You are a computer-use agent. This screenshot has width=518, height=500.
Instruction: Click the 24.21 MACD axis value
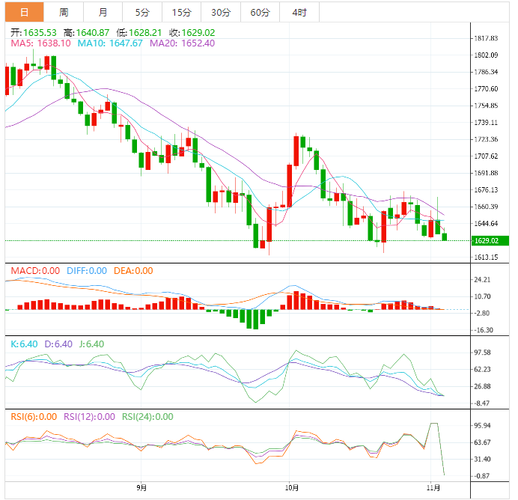tap(482, 280)
